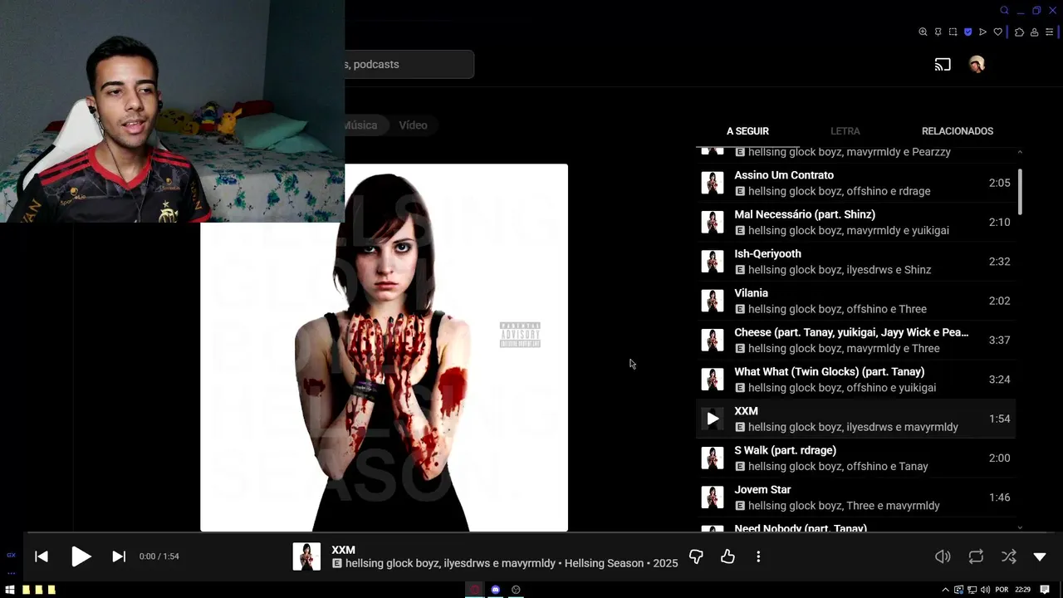Open the browser extensions icon
The width and height of the screenshot is (1063, 598).
coord(1019,32)
